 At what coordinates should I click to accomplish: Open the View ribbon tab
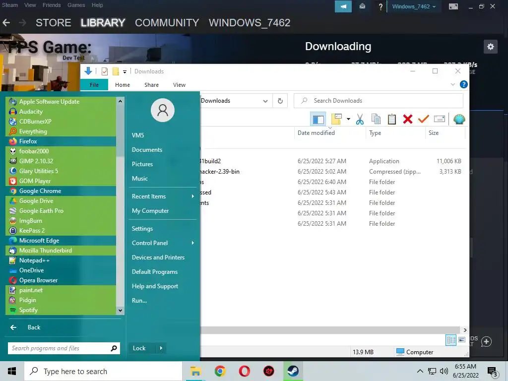tap(179, 84)
